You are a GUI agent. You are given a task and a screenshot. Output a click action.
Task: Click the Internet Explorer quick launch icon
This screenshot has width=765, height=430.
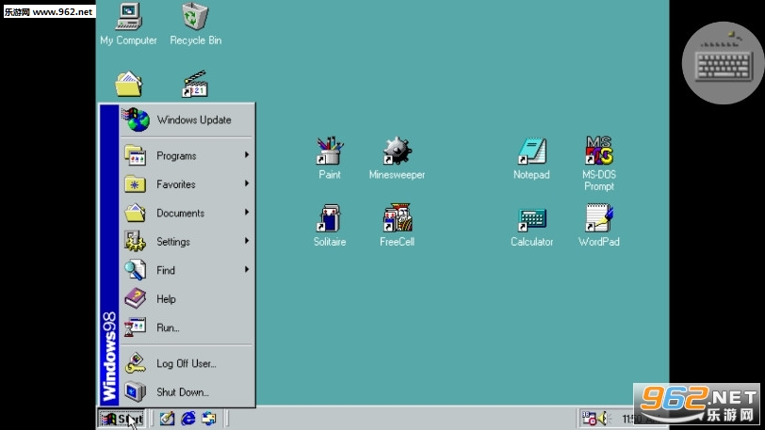click(188, 418)
